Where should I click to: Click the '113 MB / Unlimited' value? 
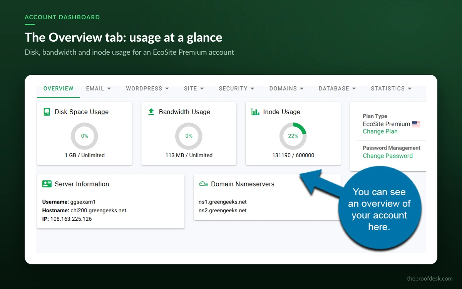(189, 155)
